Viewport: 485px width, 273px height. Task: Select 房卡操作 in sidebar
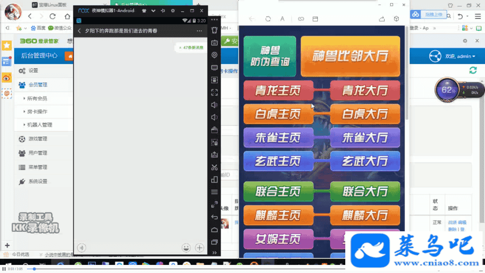pos(37,112)
